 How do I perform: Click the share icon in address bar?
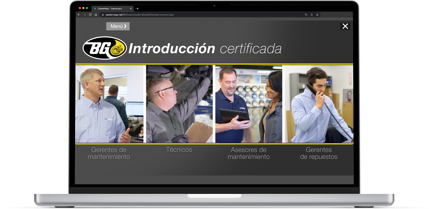(x=312, y=15)
